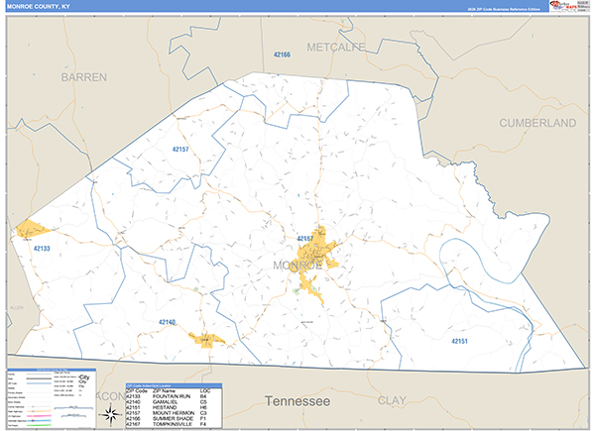Click the 42140 ZIP label on the map
The width and height of the screenshot is (595, 431).
pyautogui.click(x=167, y=322)
